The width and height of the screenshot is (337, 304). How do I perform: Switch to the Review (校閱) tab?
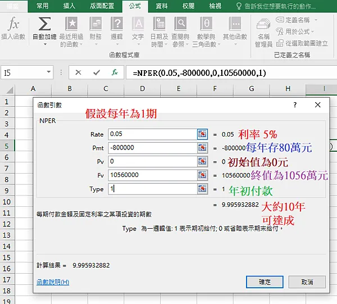pyautogui.click(x=188, y=6)
